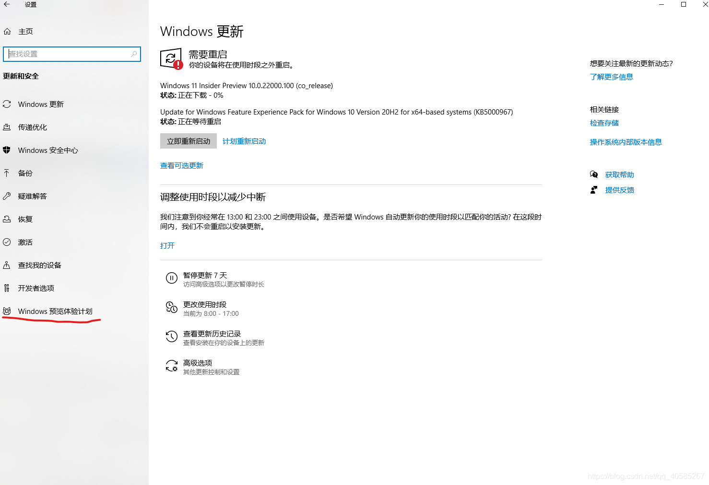This screenshot has width=709, height=485.
Task: Click 计划重新启动 link
Action: click(x=244, y=141)
